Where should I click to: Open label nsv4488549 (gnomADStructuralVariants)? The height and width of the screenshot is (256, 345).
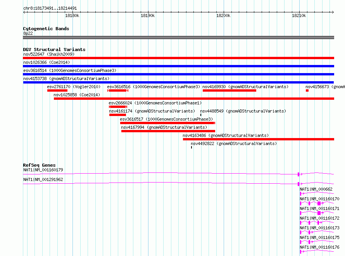pyautogui.click(x=243, y=111)
